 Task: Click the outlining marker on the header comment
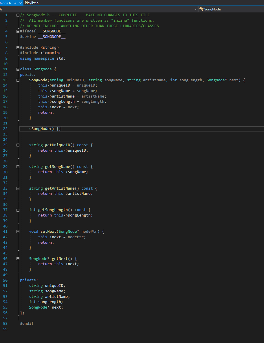18,15
